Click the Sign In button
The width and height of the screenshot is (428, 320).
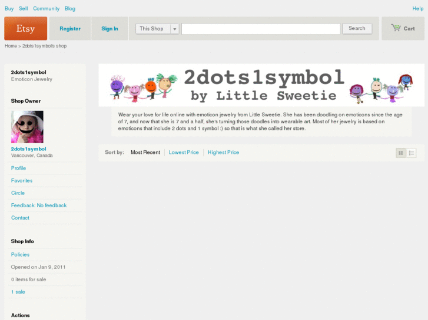(x=110, y=29)
